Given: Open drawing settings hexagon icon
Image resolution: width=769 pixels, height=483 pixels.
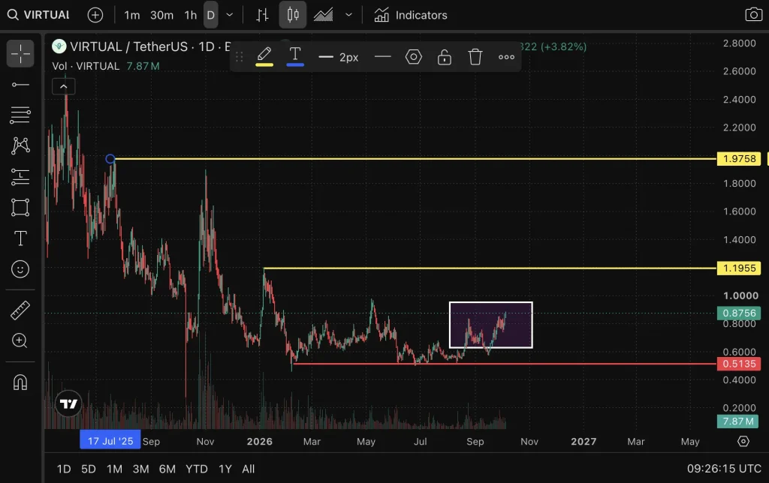Looking at the screenshot, I should pyautogui.click(x=414, y=57).
